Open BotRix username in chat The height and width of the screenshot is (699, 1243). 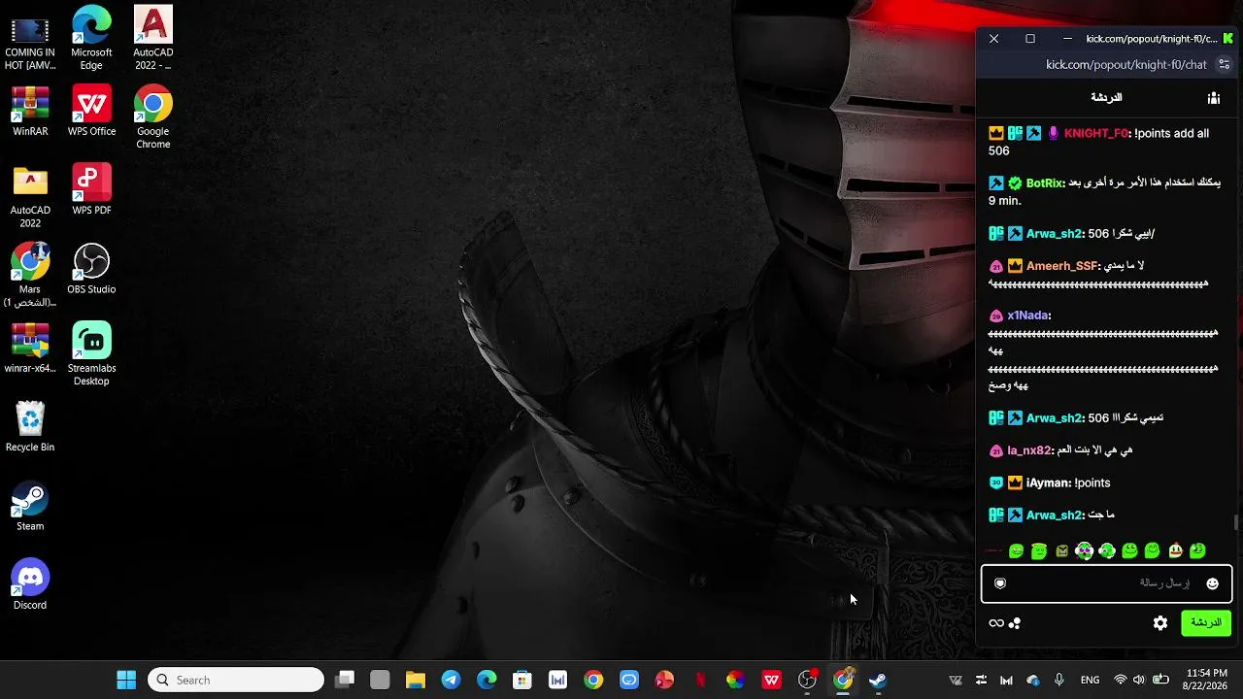tap(1045, 183)
